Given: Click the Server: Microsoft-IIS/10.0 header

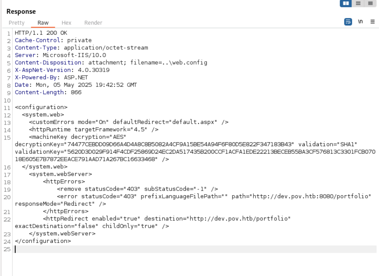Looking at the screenshot, I should point(60,55).
